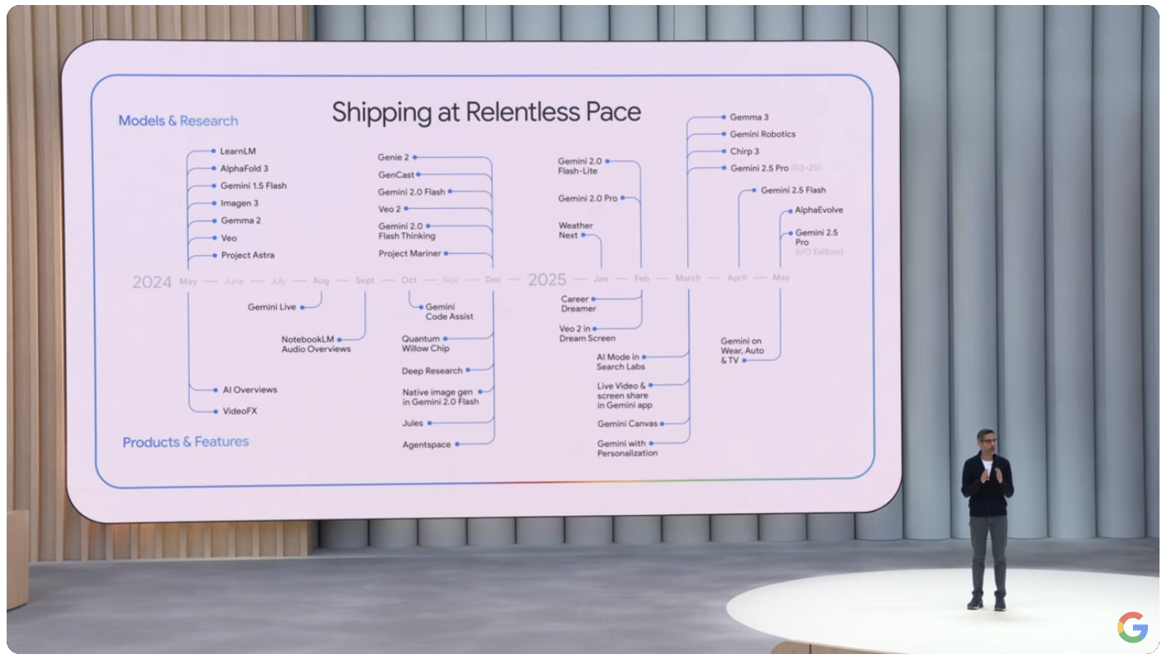Click the 'July' month on the timeline
The width and height of the screenshot is (1172, 664).
pos(278,281)
